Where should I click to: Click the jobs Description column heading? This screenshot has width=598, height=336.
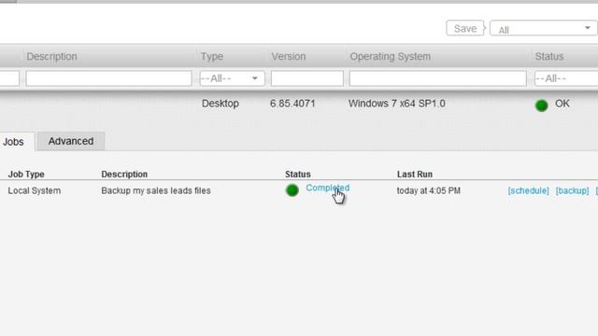pos(124,175)
